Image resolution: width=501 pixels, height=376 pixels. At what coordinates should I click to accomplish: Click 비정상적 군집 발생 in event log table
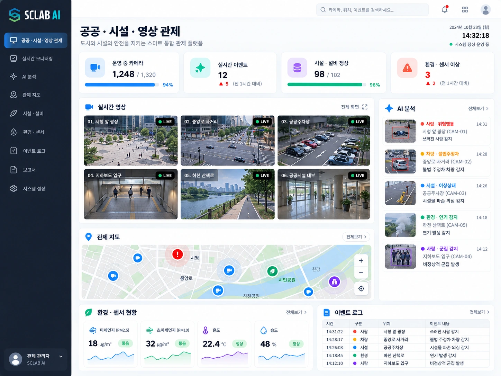(447, 364)
